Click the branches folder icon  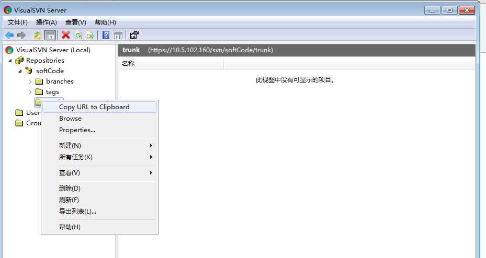click(x=39, y=81)
